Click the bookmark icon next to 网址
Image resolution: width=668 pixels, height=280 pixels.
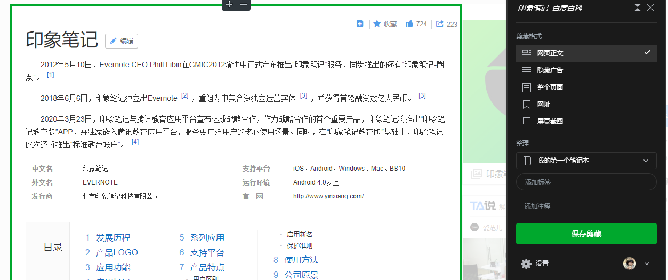coord(527,105)
